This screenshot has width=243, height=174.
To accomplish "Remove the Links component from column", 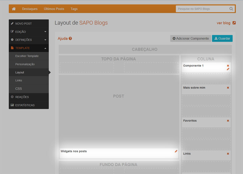I will pyautogui.click(x=228, y=154).
